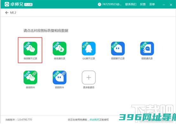Click the 陌陌通讯录 label text
Screen dimensions: 176x124
click(147, 58)
